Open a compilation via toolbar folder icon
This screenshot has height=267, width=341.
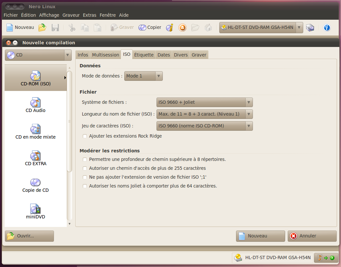tap(42, 28)
